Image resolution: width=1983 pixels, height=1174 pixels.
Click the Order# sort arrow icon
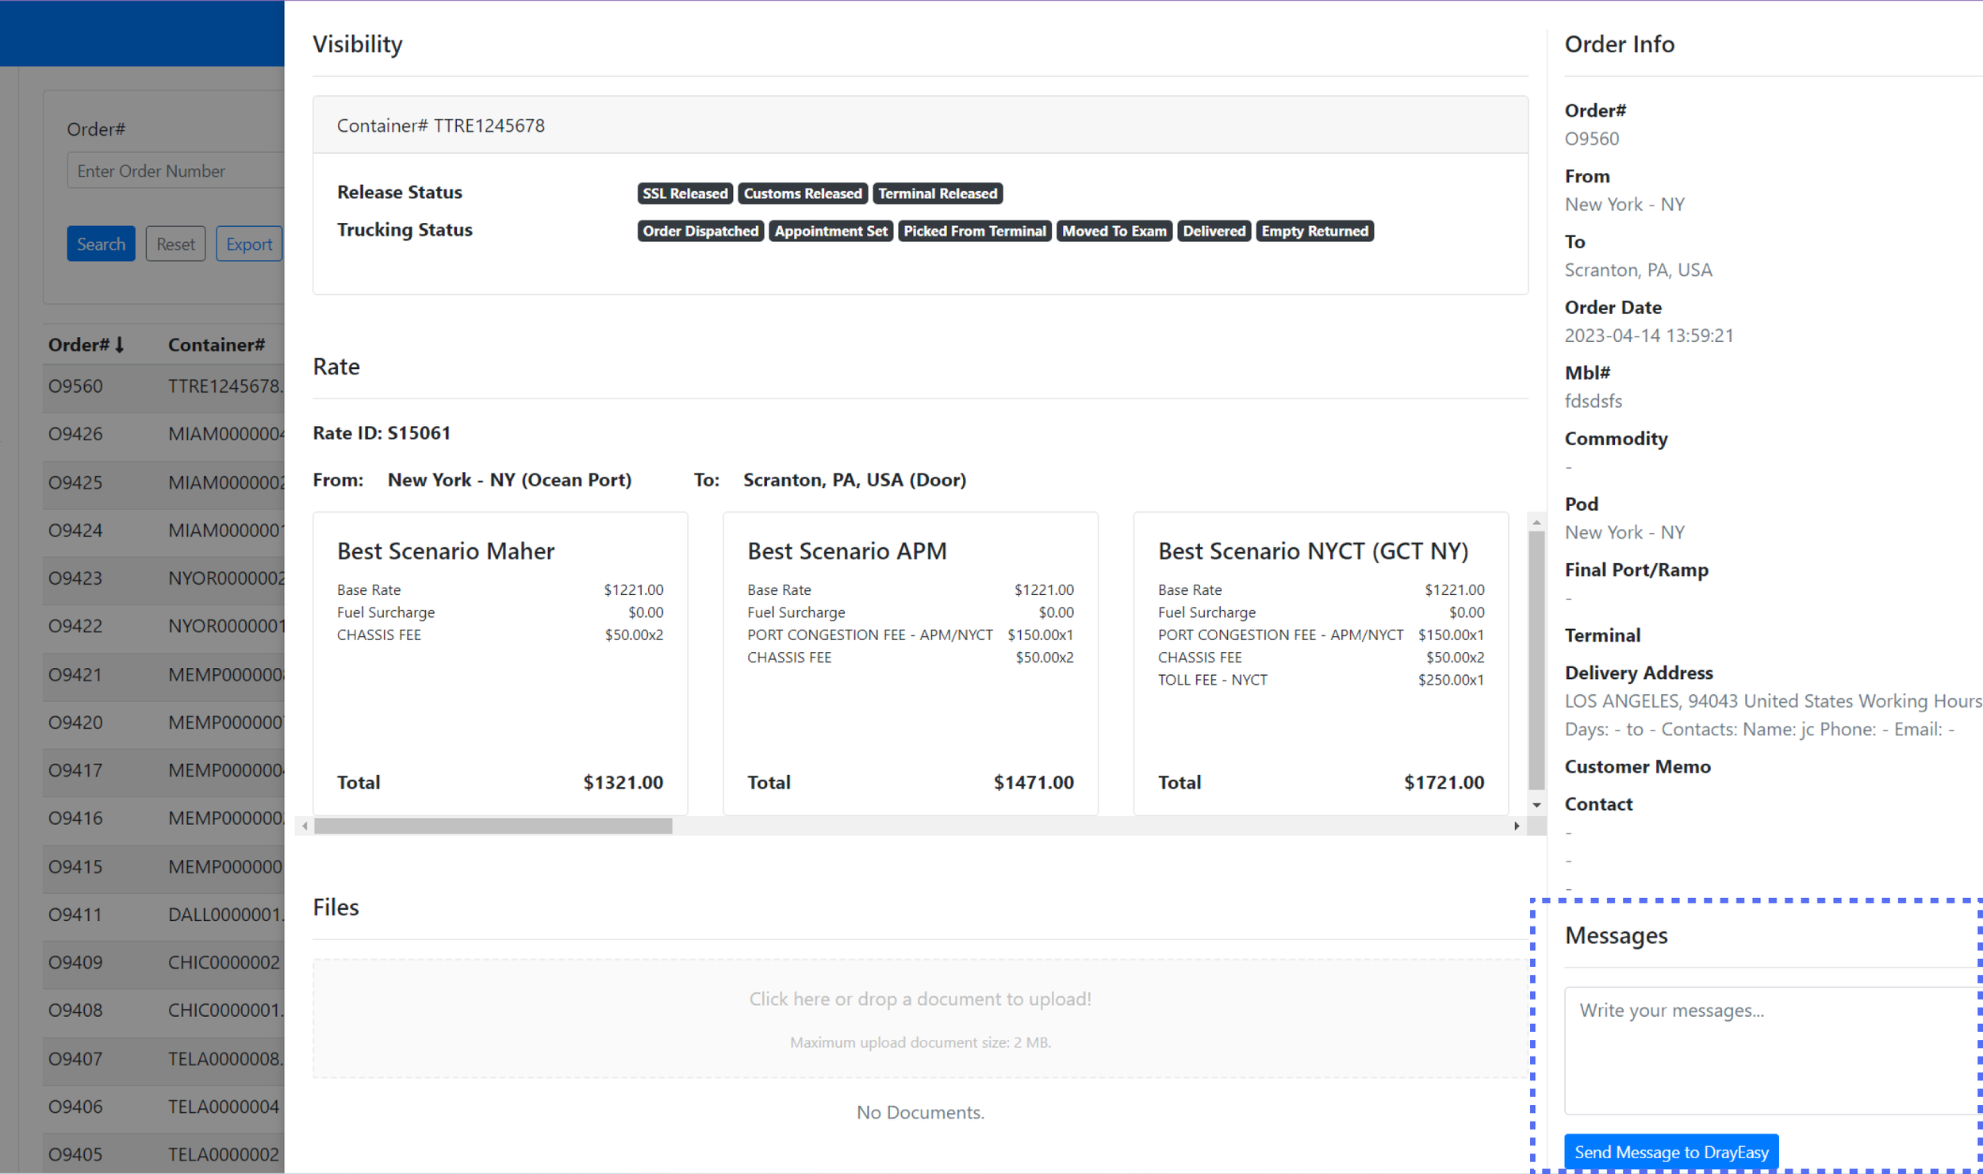(x=120, y=345)
